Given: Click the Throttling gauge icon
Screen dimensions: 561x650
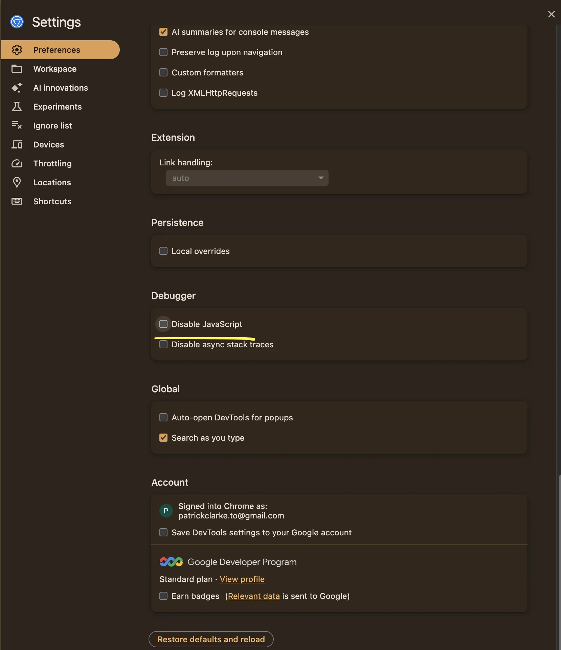Looking at the screenshot, I should pos(17,163).
